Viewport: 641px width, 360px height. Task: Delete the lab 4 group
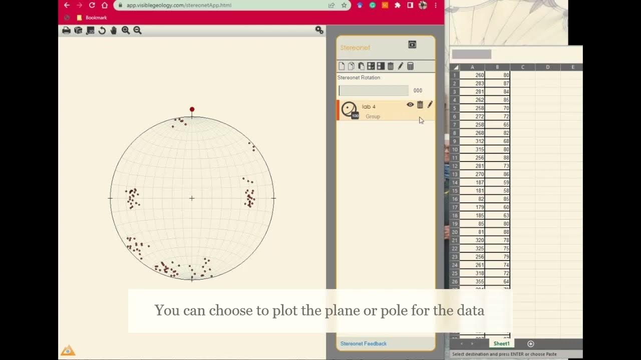click(420, 104)
